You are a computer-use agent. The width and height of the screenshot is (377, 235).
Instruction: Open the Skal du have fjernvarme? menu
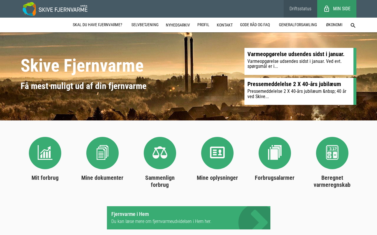tap(97, 25)
